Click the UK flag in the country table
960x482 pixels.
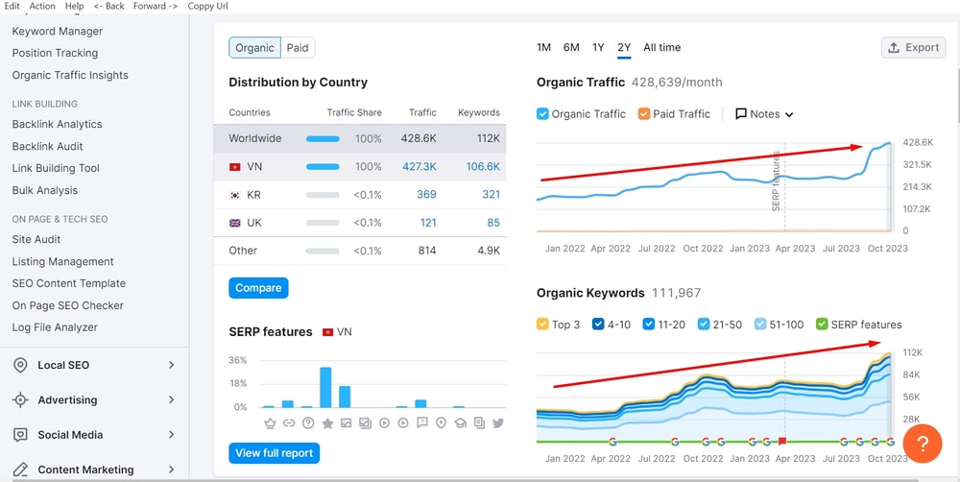click(x=234, y=223)
